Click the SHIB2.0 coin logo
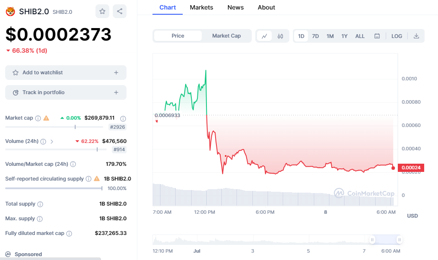Screen dimensions: 438x260 [10, 12]
